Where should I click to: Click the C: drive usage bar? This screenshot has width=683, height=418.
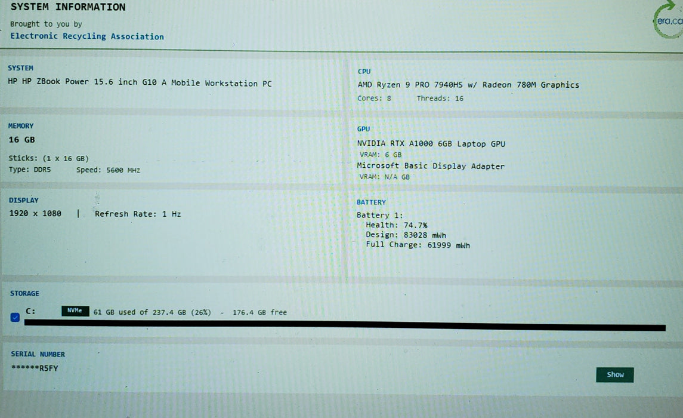(345, 325)
